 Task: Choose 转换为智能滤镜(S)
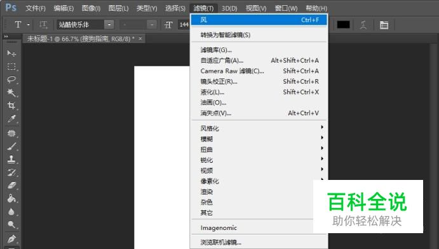click(x=259, y=35)
